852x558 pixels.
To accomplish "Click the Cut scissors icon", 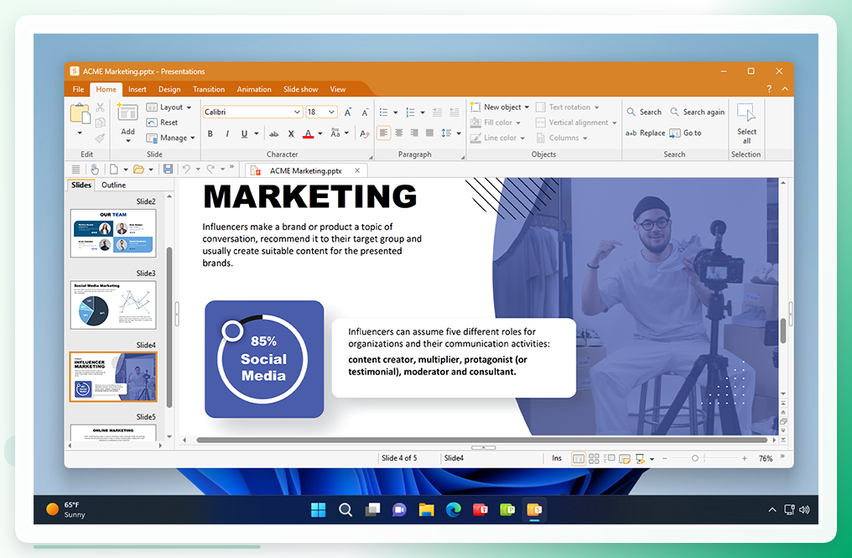I will click(100, 107).
